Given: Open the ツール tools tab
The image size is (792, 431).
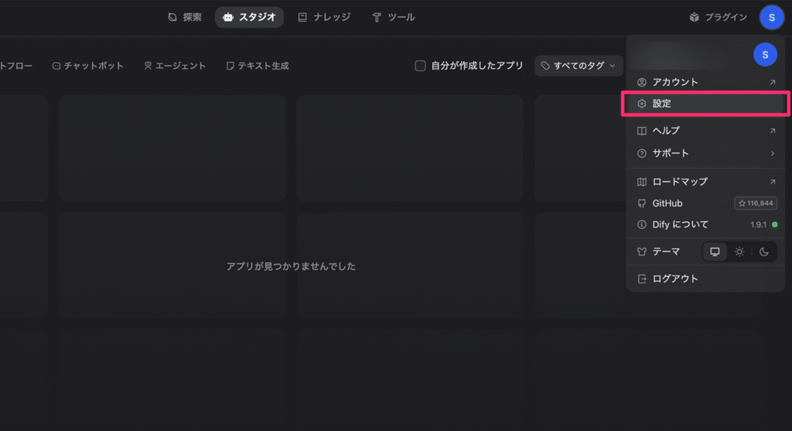Looking at the screenshot, I should [x=393, y=17].
